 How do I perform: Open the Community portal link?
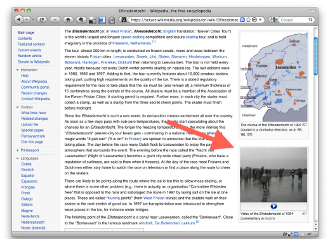tap(35, 87)
